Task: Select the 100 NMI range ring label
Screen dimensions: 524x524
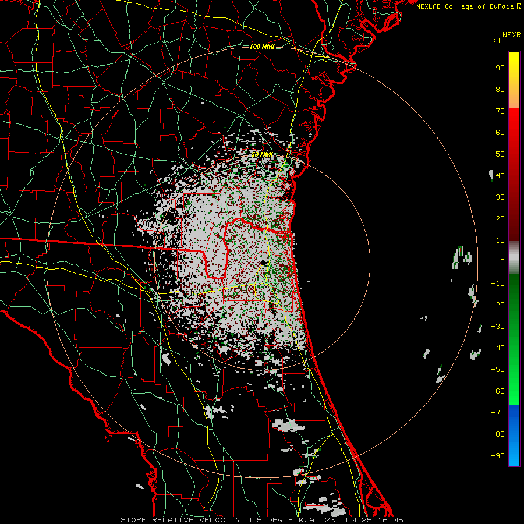Action: pyautogui.click(x=262, y=47)
